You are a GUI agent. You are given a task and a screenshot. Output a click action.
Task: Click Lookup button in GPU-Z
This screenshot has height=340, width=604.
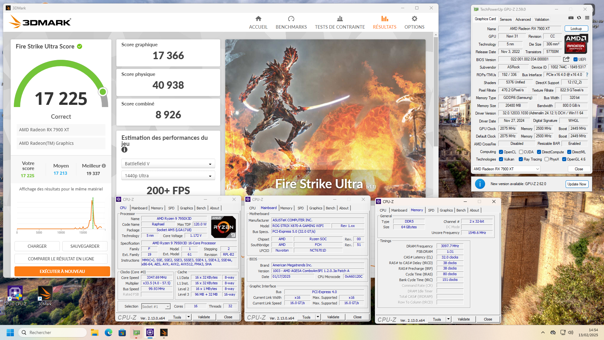pyautogui.click(x=576, y=29)
